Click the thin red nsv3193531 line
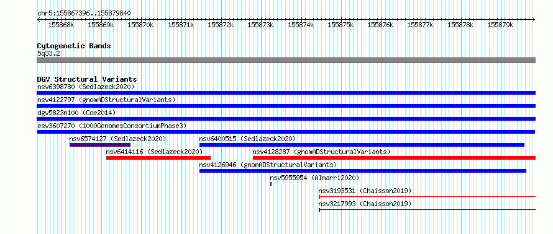Image resolution: width=553 pixels, height=234 pixels. [x=427, y=197]
